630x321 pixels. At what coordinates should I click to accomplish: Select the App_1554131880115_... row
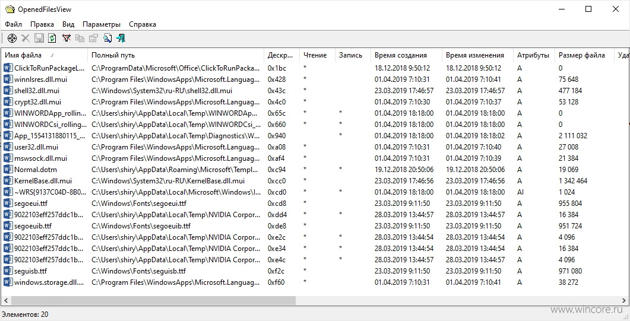tap(315, 135)
